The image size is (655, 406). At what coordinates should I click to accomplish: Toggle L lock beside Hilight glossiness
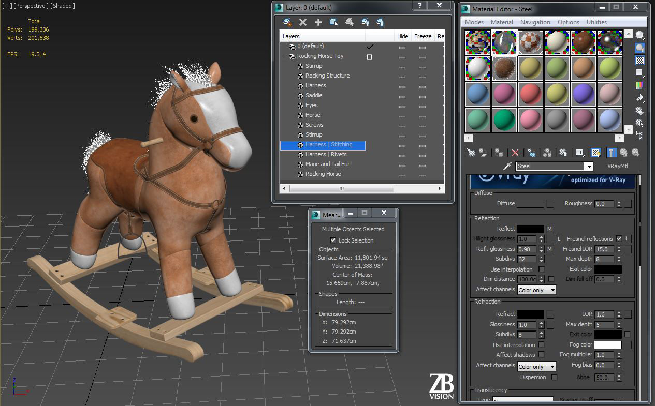point(559,239)
